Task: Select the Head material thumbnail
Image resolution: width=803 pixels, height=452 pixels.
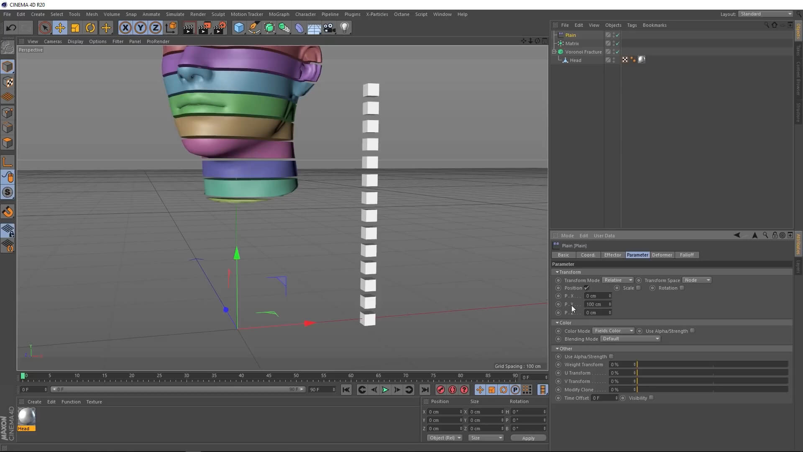Action: pos(26,416)
